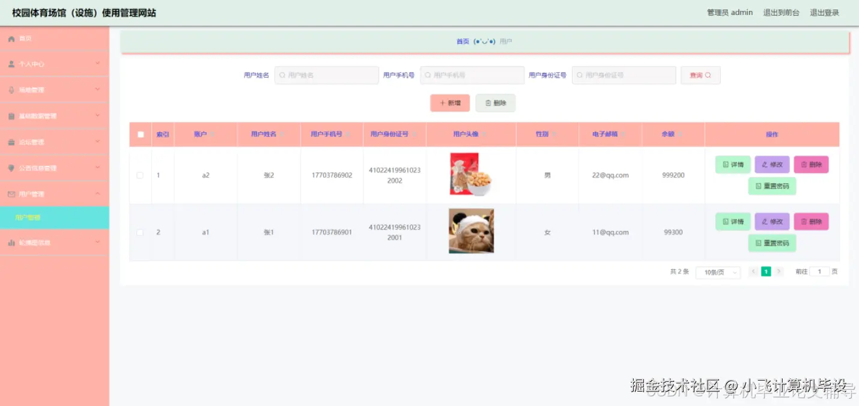Screen dimensions: 859x406
Task: Toggle the select-all checkbox in table header
Action: [x=141, y=135]
